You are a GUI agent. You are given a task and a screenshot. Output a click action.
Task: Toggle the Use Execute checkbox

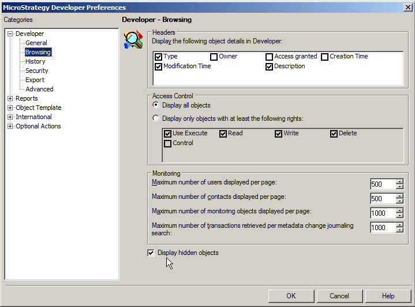(x=167, y=134)
